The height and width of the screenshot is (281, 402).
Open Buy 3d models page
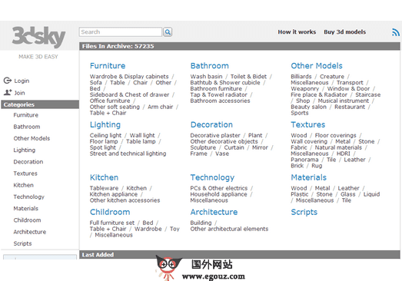coord(345,32)
